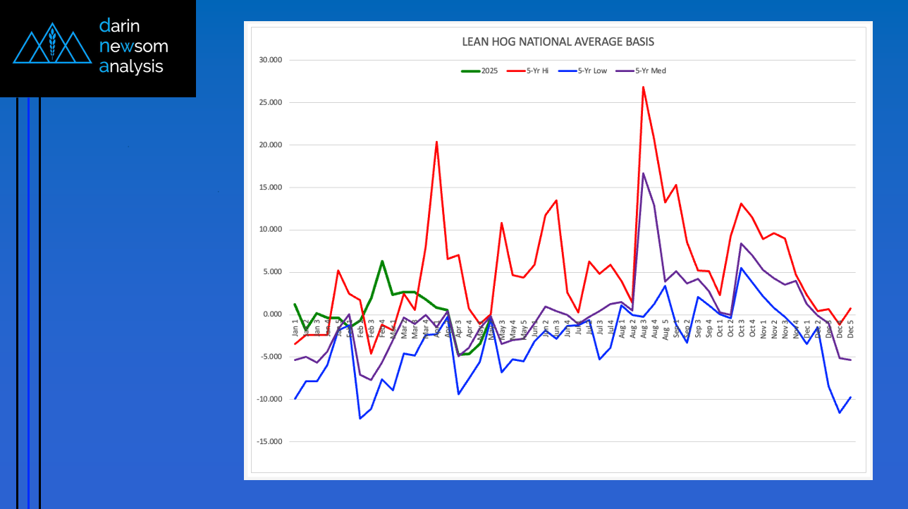Click the 30.000 y-axis label
The width and height of the screenshot is (908, 509).
click(x=271, y=60)
